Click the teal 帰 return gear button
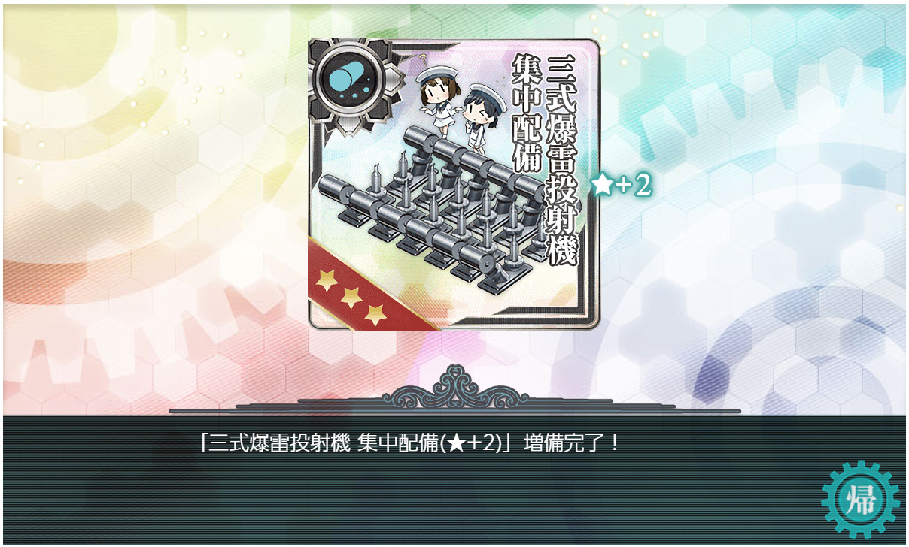The height and width of the screenshot is (547, 909). point(860,499)
